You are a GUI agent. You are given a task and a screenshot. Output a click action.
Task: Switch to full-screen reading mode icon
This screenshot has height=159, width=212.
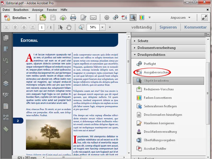[x=204, y=17]
